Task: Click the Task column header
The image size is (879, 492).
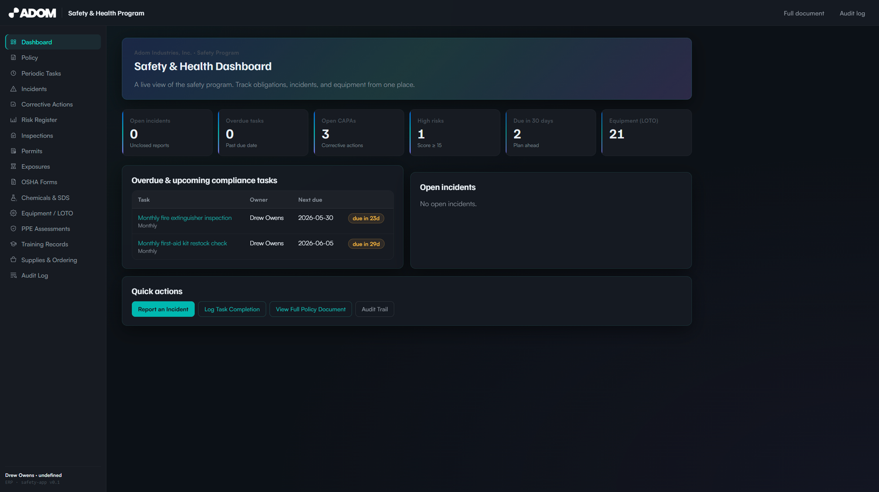Action: 144,199
